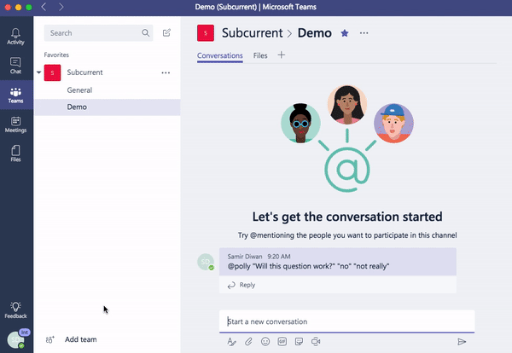Add a new tab with plus icon

(x=281, y=55)
